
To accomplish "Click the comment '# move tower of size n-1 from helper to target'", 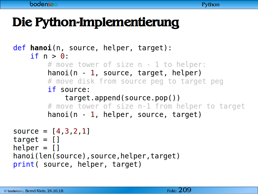I will click(x=146, y=106).
